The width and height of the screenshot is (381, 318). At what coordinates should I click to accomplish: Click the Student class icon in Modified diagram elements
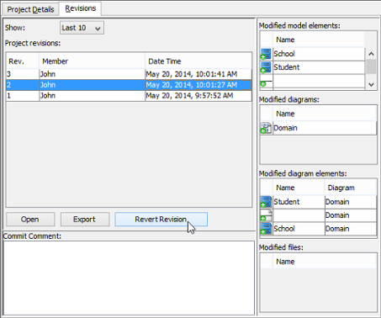click(x=266, y=202)
